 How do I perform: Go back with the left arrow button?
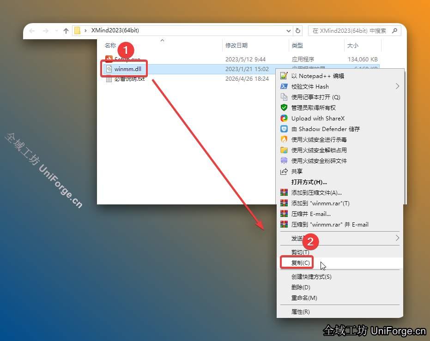(32, 31)
